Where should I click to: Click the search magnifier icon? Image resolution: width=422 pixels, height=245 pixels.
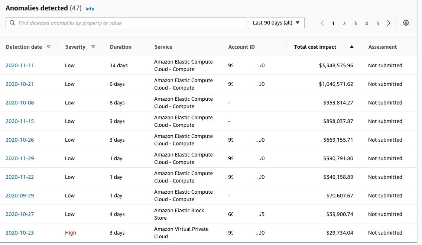coord(13,23)
